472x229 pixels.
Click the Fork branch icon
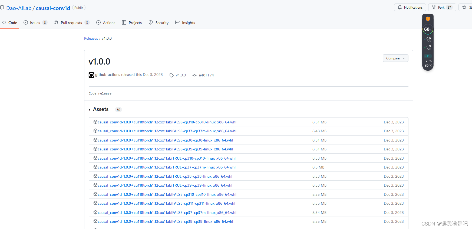pyautogui.click(x=434, y=7)
